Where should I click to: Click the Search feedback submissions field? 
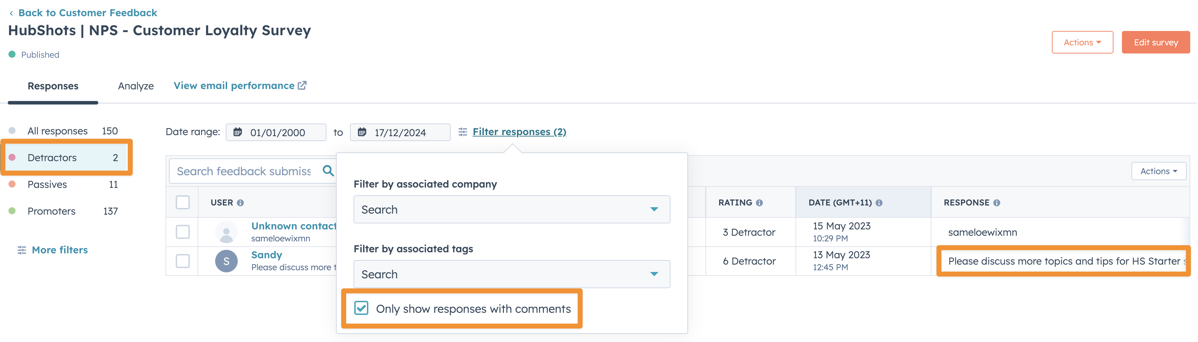click(244, 171)
